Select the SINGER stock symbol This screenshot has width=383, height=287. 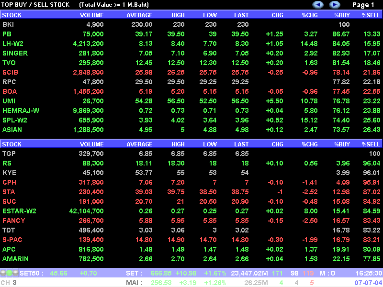(x=15, y=53)
